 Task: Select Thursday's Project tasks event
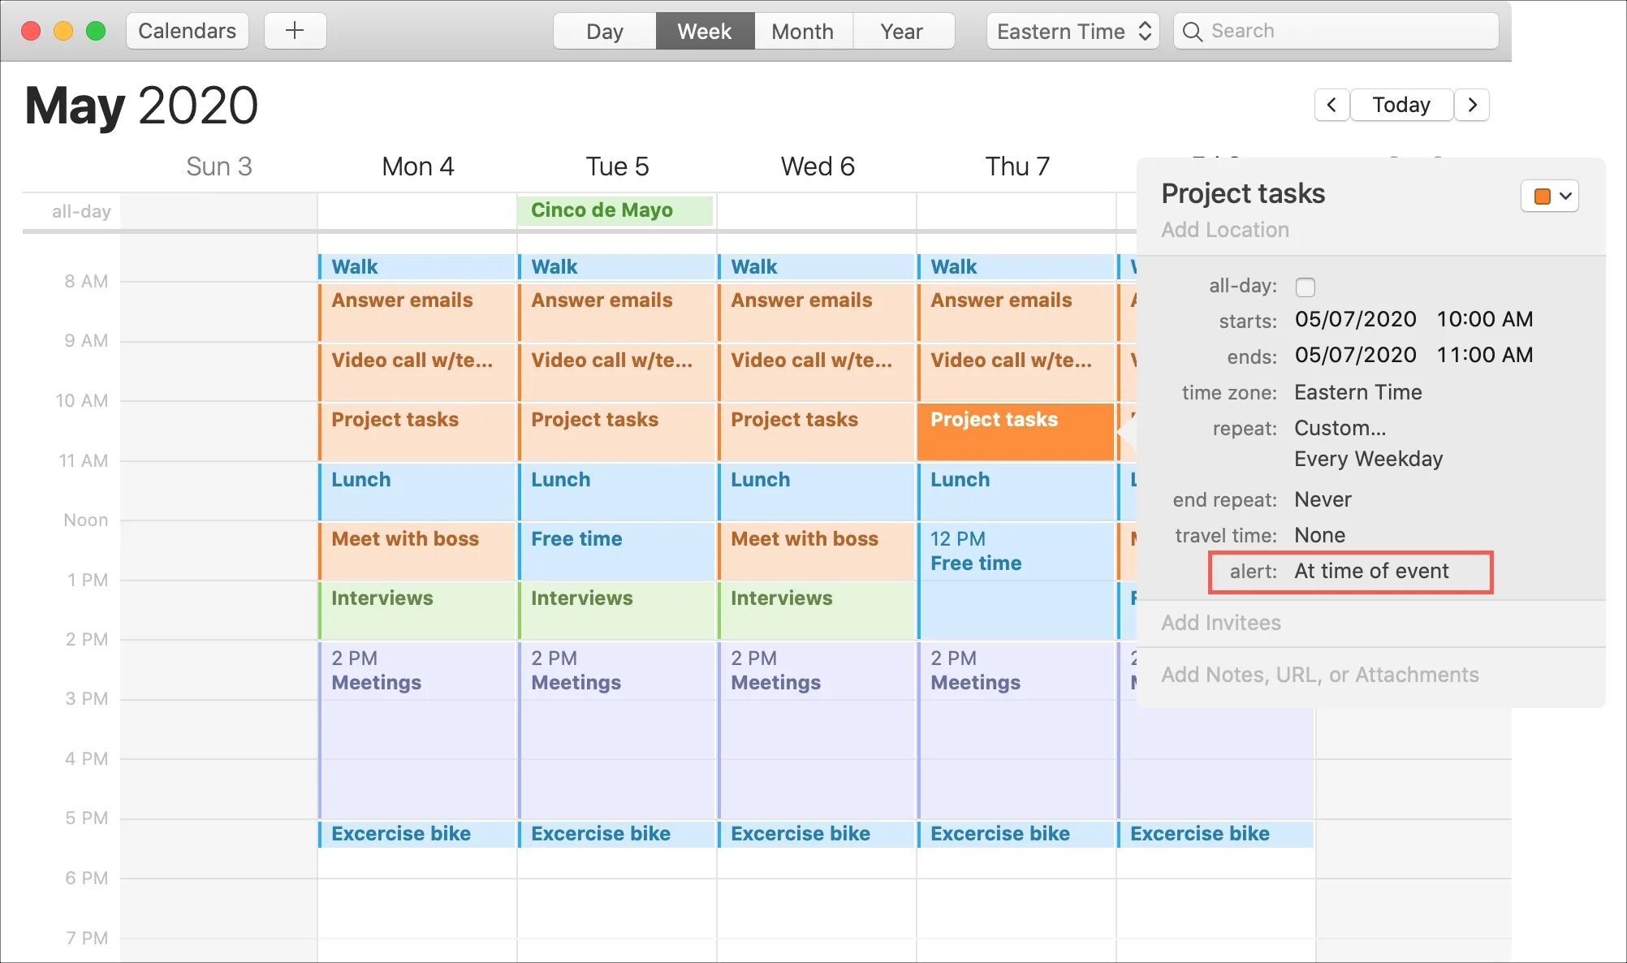click(1015, 430)
